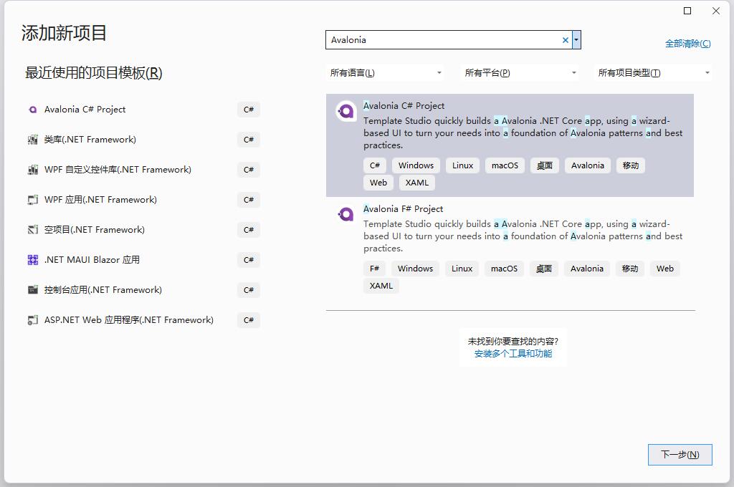Click the 控制台应用 template icon
This screenshot has height=487, width=734.
(x=32, y=290)
